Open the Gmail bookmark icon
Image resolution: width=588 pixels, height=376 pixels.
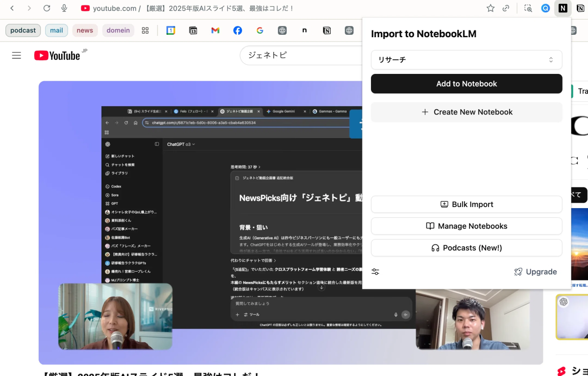pos(215,30)
